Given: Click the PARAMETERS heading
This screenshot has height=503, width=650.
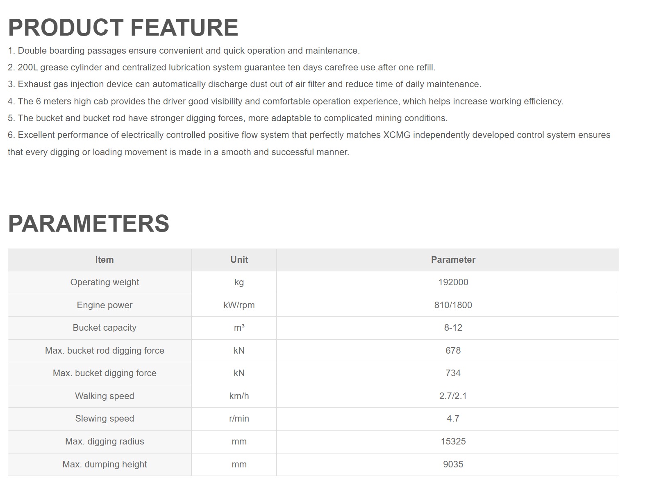Looking at the screenshot, I should (x=89, y=223).
